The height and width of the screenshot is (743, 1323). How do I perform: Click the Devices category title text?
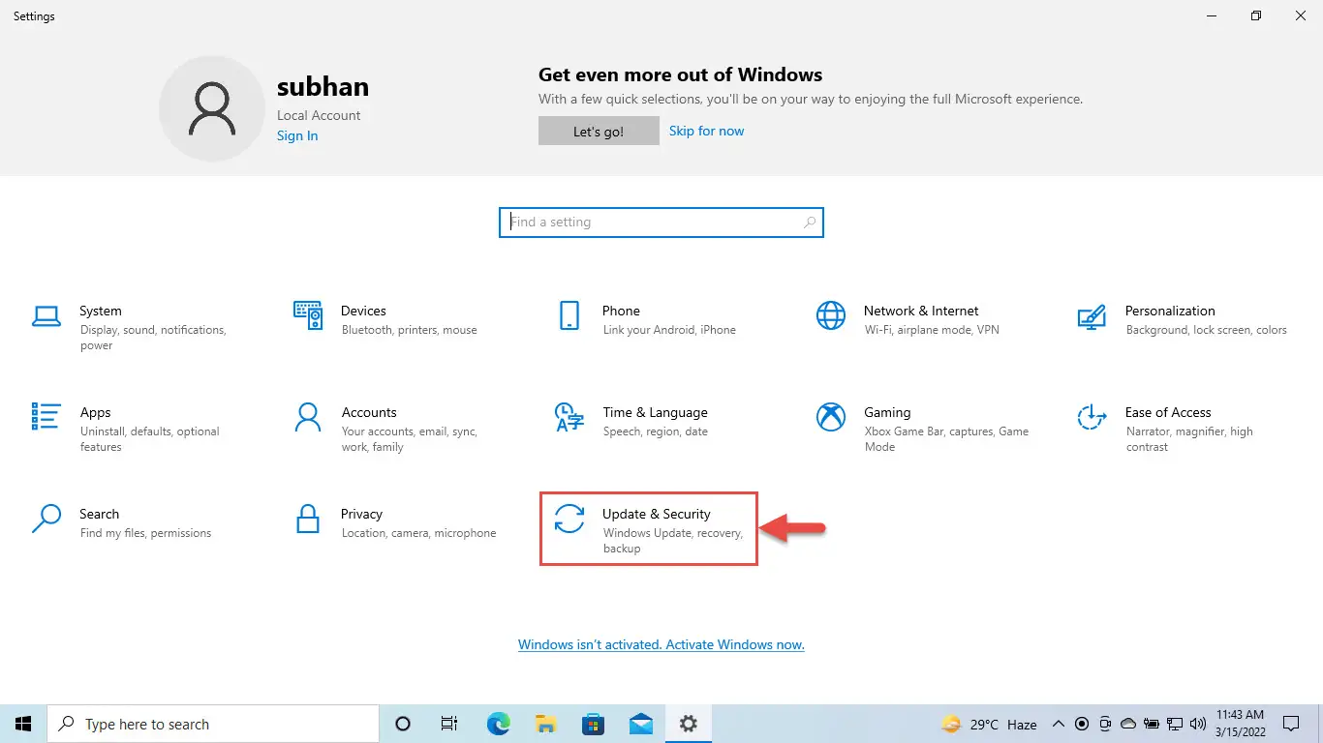(x=363, y=311)
